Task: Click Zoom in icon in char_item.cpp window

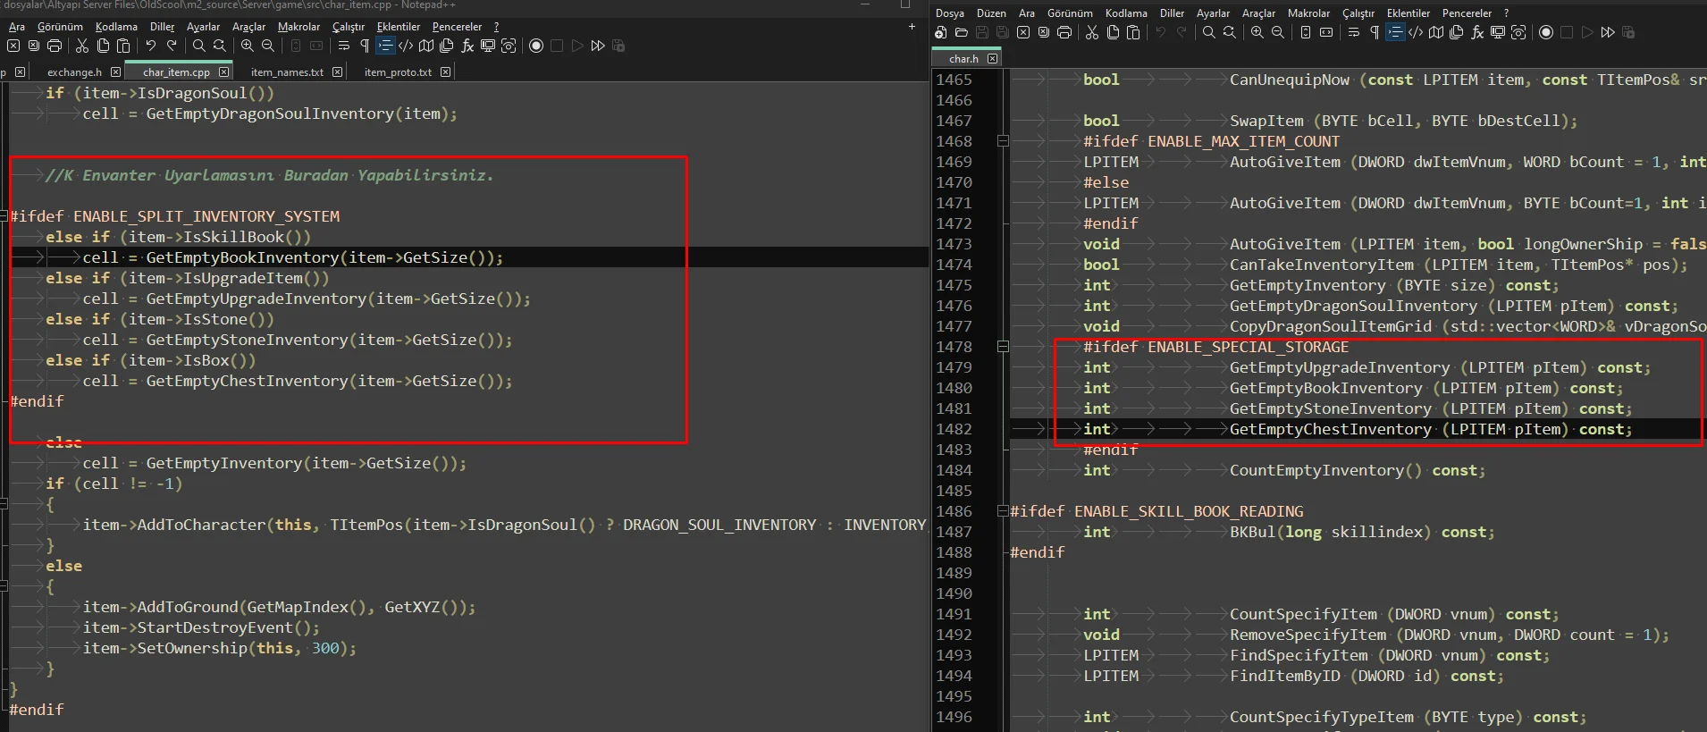Action: pyautogui.click(x=247, y=46)
